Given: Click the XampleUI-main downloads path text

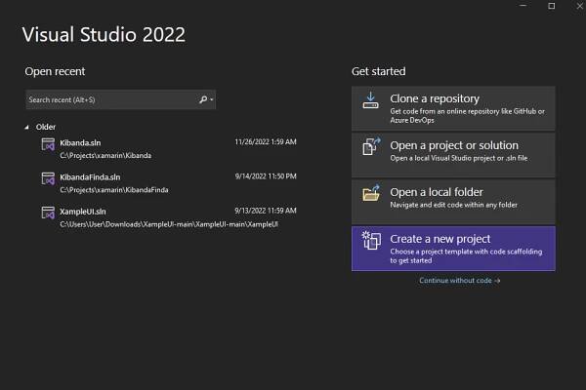Looking at the screenshot, I should point(169,224).
